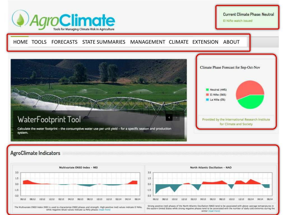The height and width of the screenshot is (215, 287).
Task: Open the CLIMATE menu
Action: [179, 42]
